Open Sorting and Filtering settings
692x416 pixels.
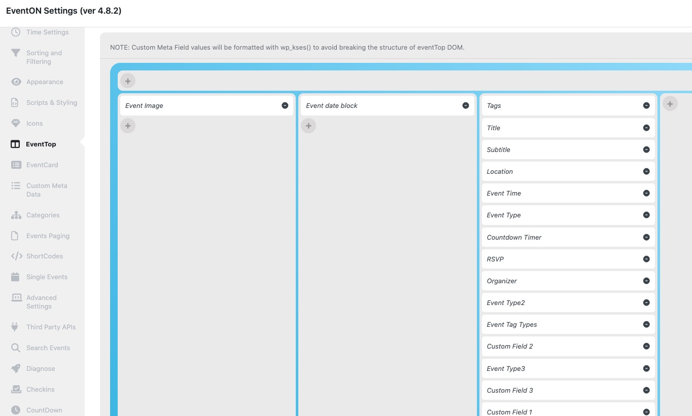pyautogui.click(x=44, y=57)
